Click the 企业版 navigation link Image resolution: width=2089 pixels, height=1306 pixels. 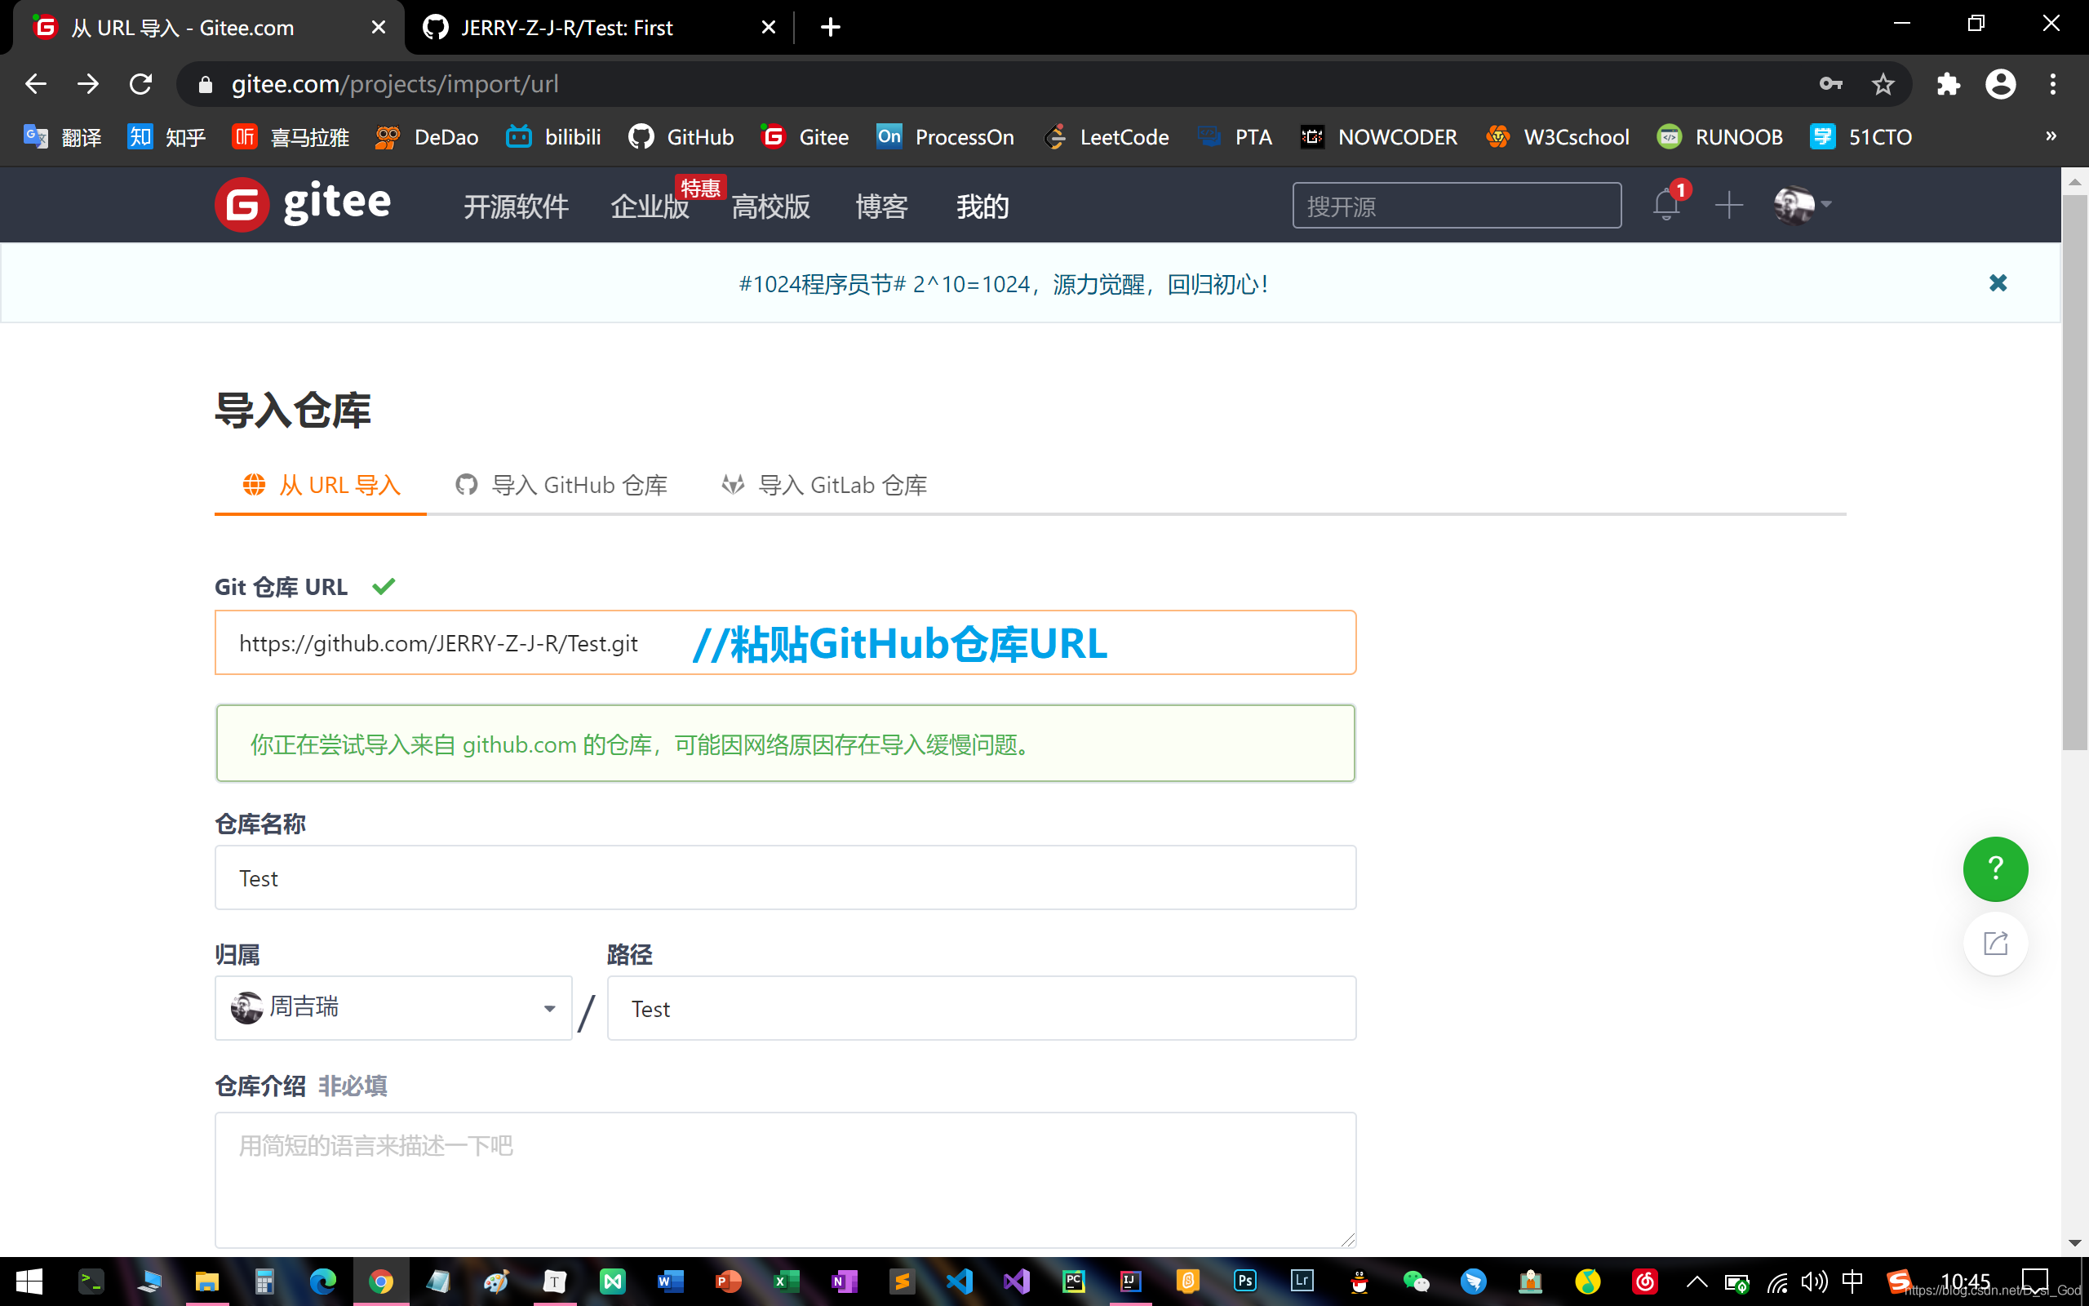[650, 207]
